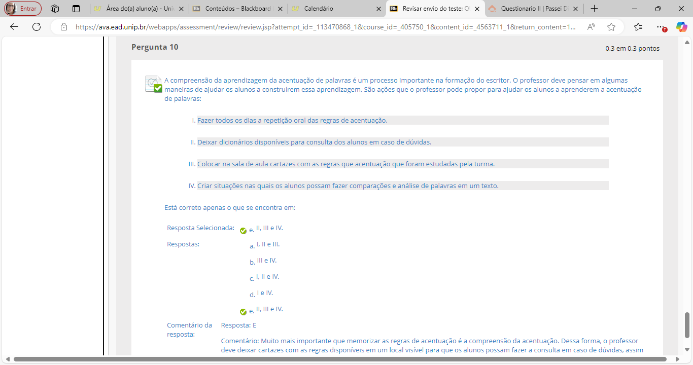Screen dimensions: 693x365
Task: Click the Resposta: E feedback text
Action: coord(238,325)
